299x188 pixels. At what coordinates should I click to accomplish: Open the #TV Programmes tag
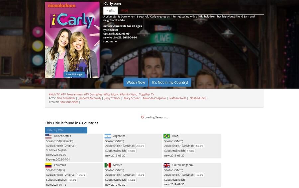point(72,94)
